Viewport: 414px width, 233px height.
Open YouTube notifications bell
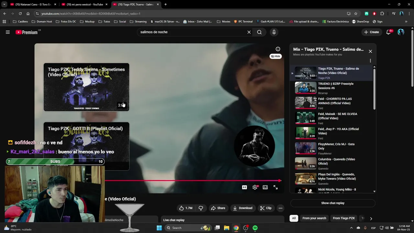pos(389,32)
